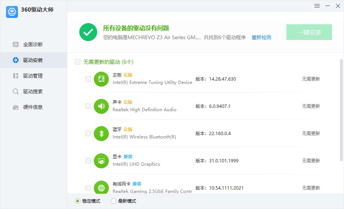344x209 pixels.
Task: Check the Realtek High Definition Audio checkbox
Action: point(88,106)
